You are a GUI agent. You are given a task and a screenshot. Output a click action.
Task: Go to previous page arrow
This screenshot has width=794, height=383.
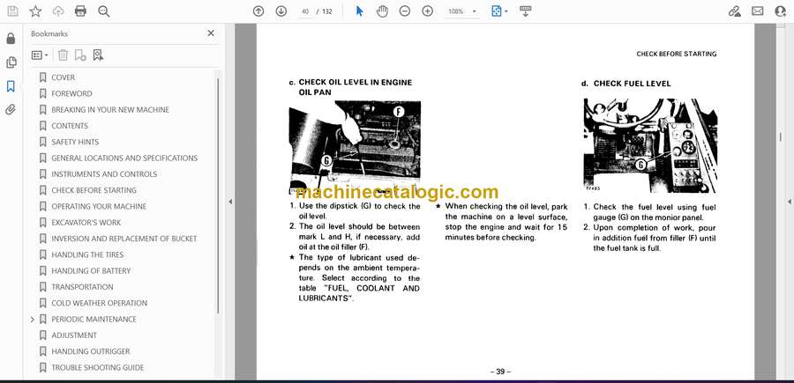258,11
